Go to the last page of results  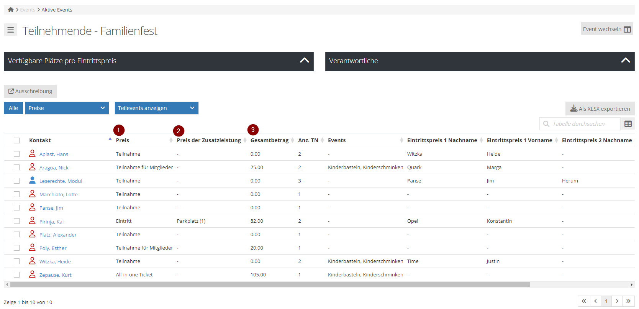(x=628, y=301)
